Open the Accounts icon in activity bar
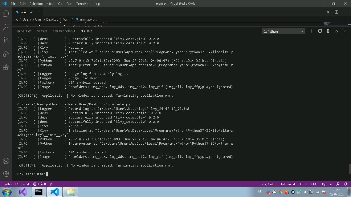Screen dimensions: 351x197 click(6, 161)
